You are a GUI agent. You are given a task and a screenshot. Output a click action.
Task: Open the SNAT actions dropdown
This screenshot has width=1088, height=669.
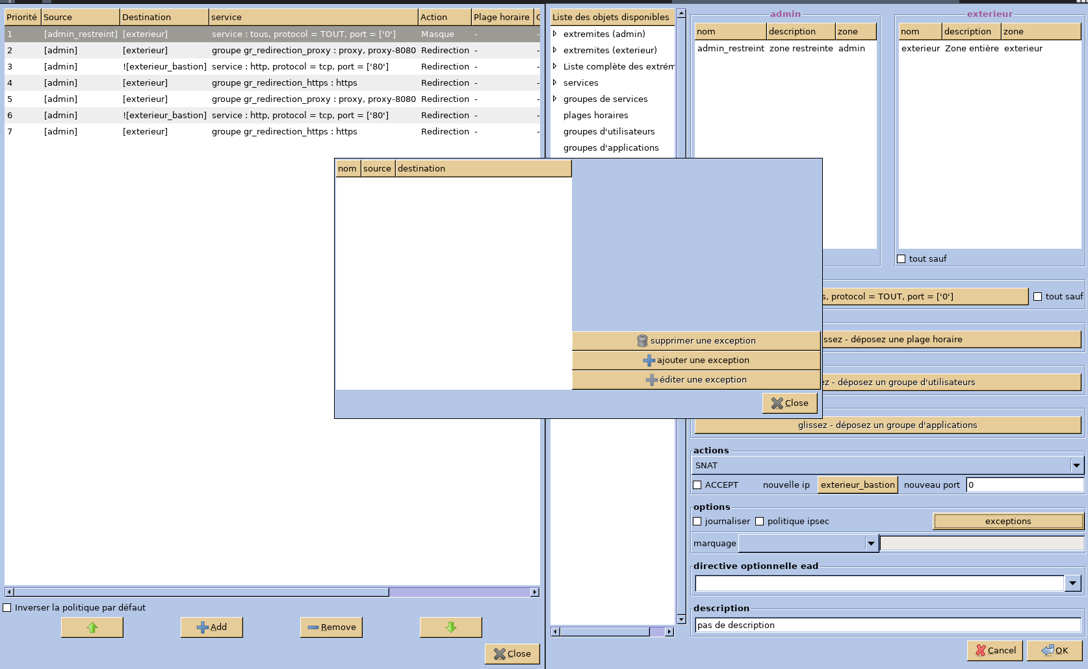pyautogui.click(x=1076, y=466)
